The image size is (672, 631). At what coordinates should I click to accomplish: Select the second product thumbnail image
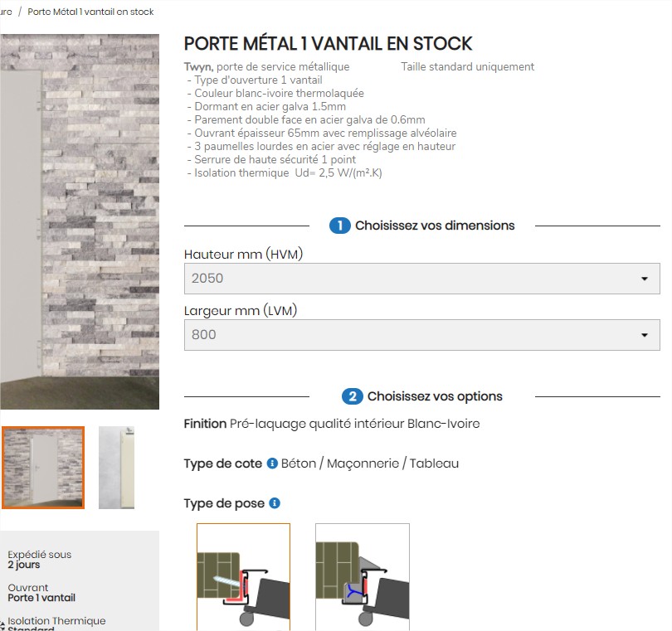pyautogui.click(x=117, y=468)
